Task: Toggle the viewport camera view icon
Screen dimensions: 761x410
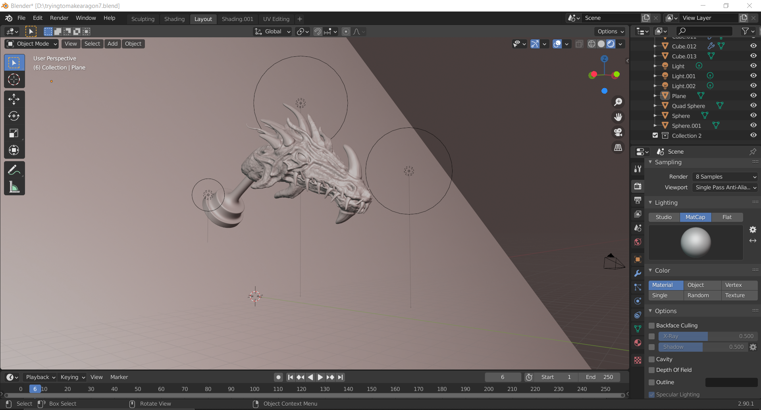Action: click(x=618, y=132)
